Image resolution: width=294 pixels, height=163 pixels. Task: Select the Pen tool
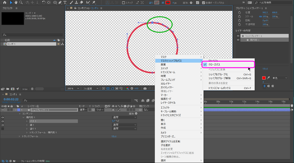click(x=60, y=3)
